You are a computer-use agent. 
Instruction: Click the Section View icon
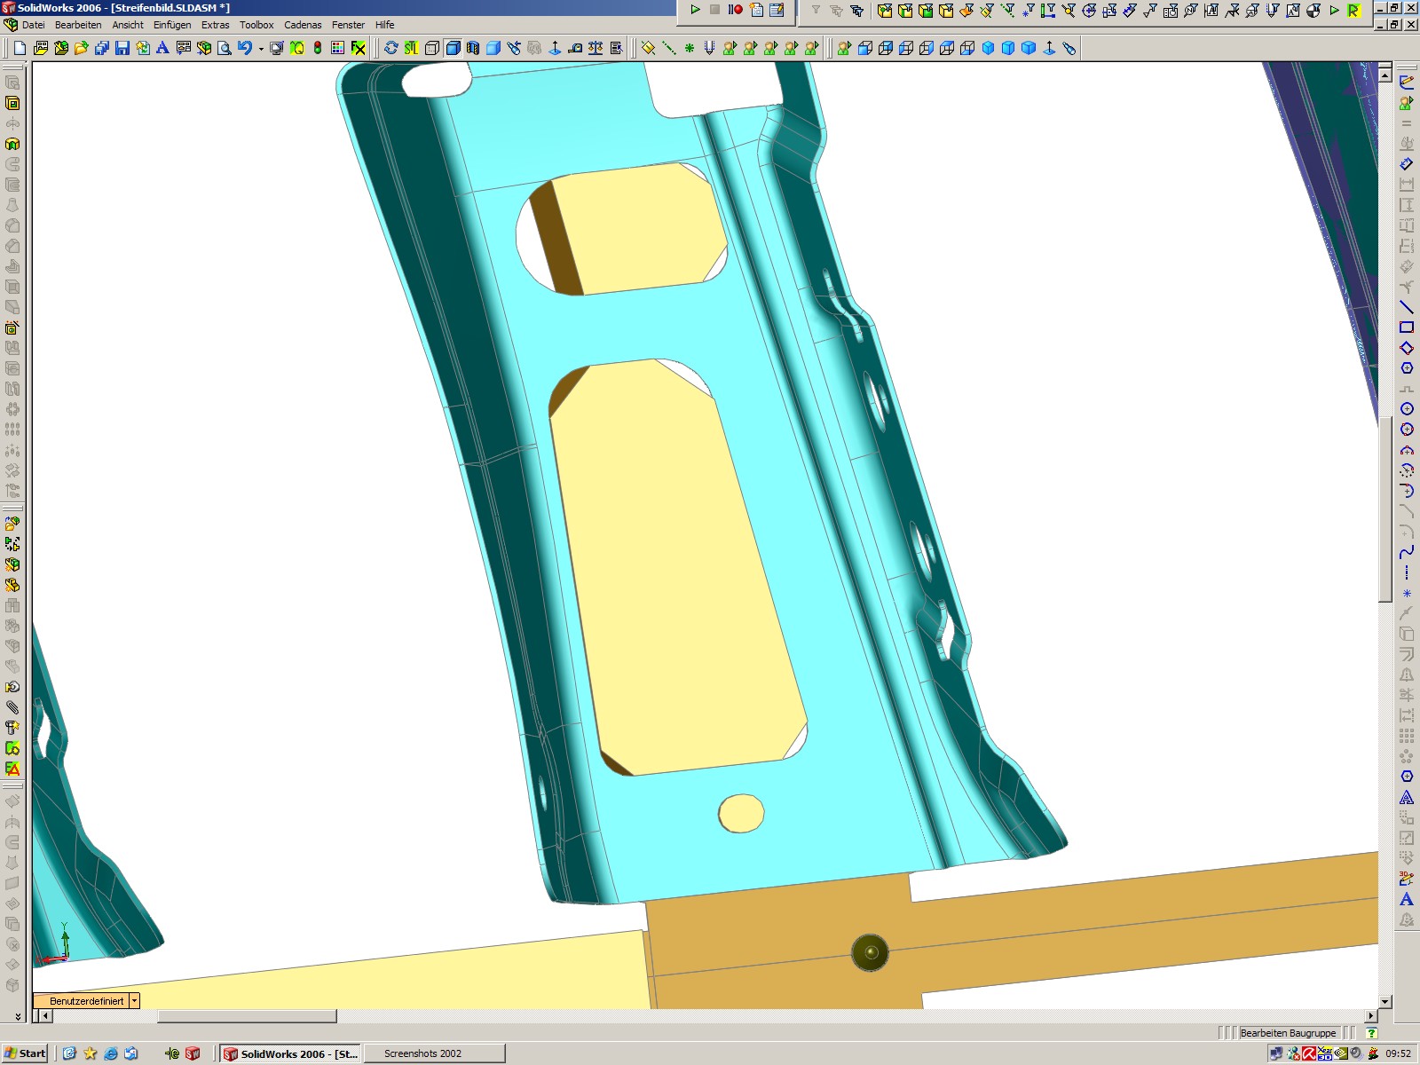pyautogui.click(x=473, y=48)
